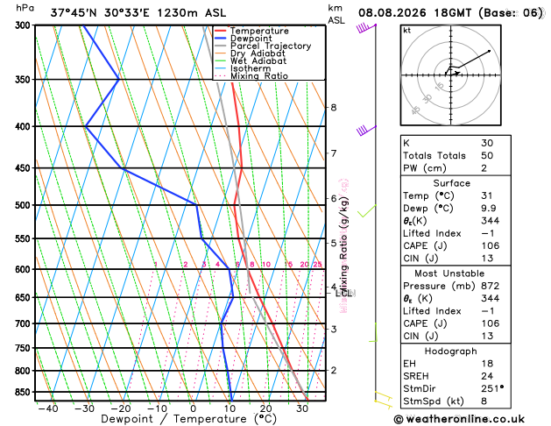The height and width of the screenshot is (426, 551).
Task: Click the EH value 18
Action: coord(487,364)
